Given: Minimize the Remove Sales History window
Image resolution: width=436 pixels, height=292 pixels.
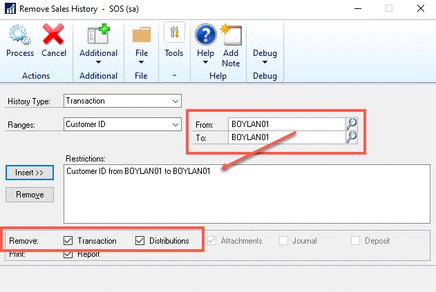Looking at the screenshot, I should 358,8.
